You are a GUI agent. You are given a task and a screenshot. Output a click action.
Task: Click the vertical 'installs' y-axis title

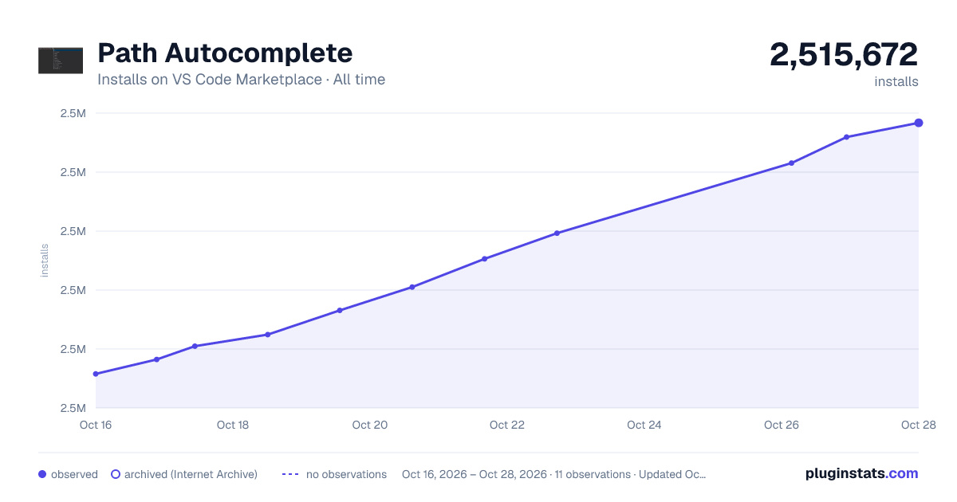(45, 261)
